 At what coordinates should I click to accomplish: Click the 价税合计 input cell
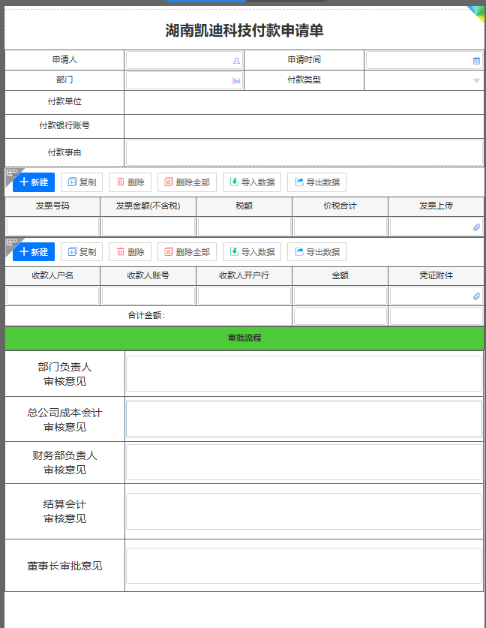340,227
